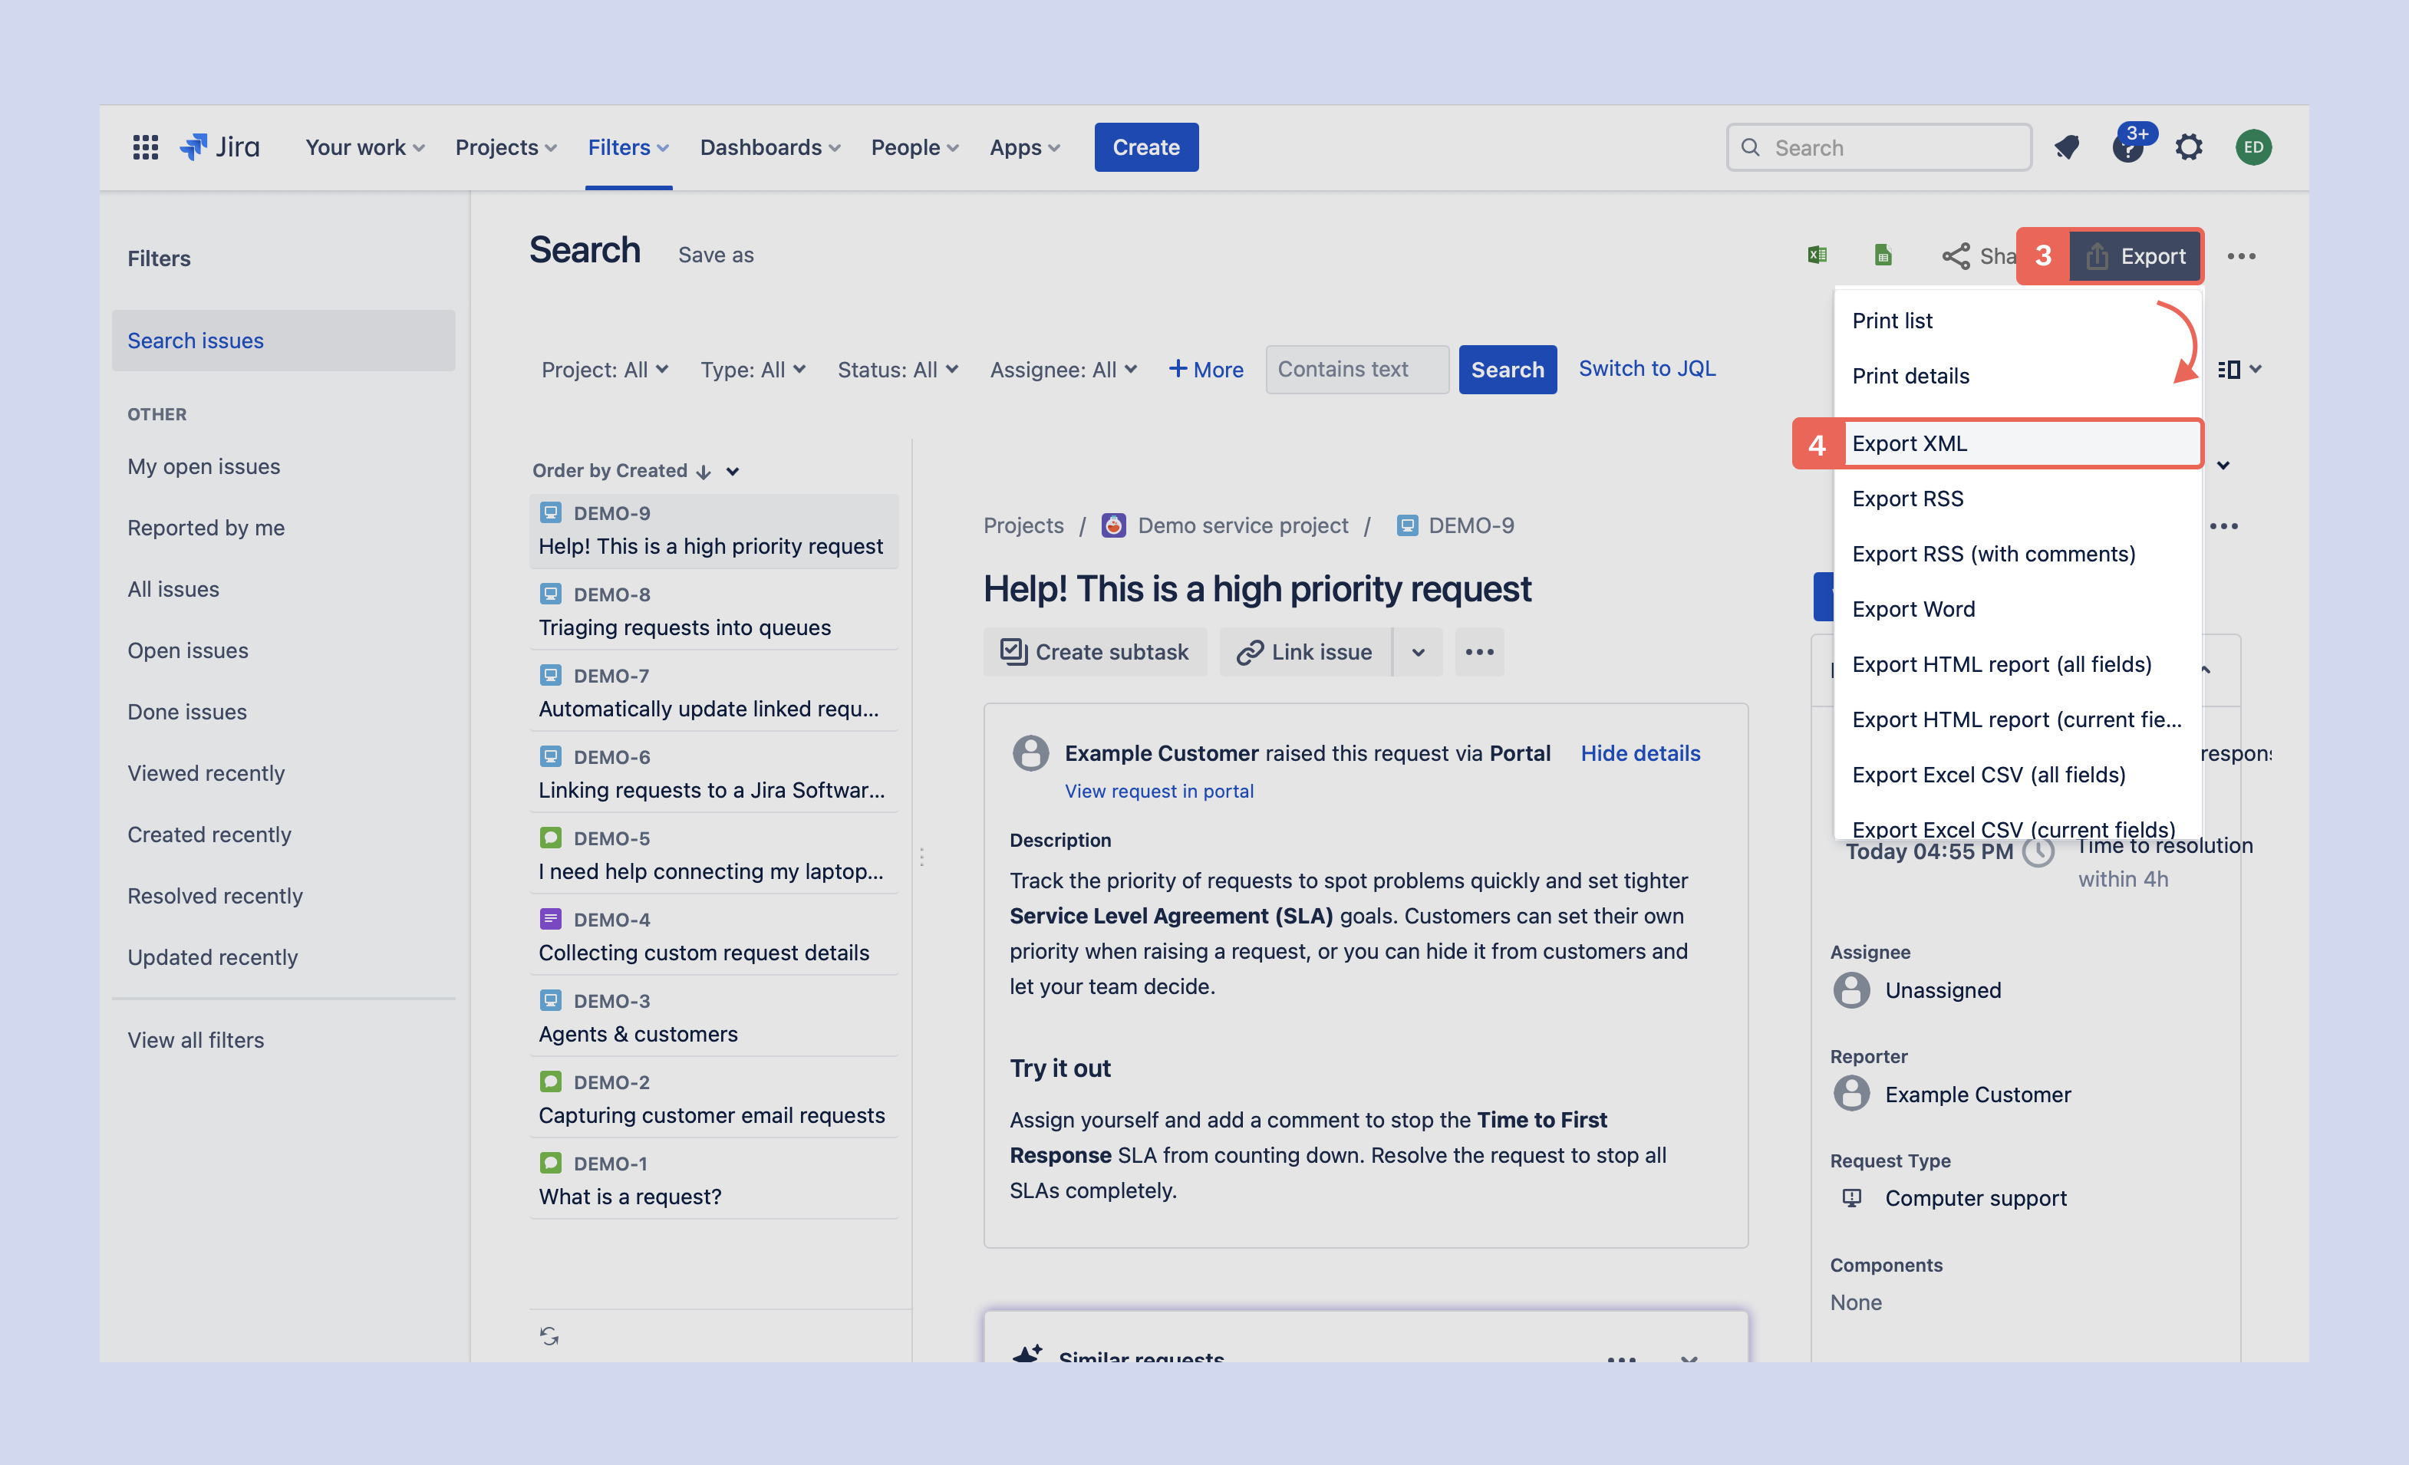The width and height of the screenshot is (2409, 1465).
Task: Select the DEMO-5 issue in list
Action: (712, 854)
